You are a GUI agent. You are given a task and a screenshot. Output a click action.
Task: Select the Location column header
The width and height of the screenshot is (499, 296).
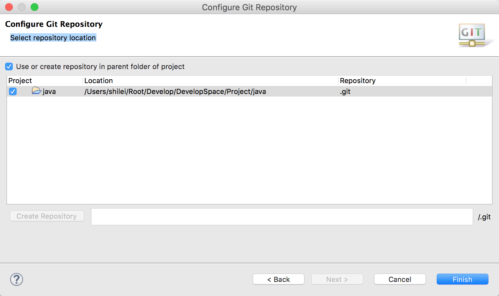(210, 81)
